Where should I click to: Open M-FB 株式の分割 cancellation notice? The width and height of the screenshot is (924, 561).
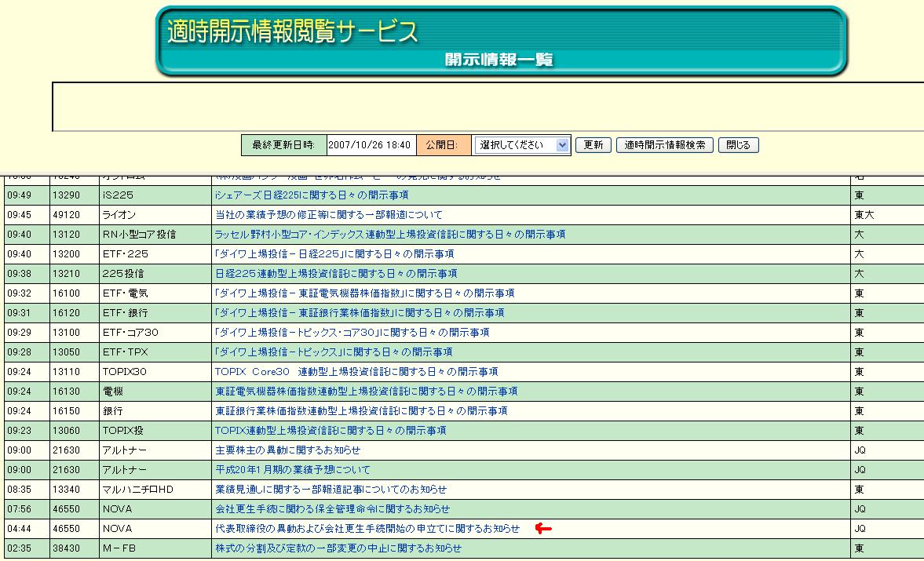(x=338, y=548)
